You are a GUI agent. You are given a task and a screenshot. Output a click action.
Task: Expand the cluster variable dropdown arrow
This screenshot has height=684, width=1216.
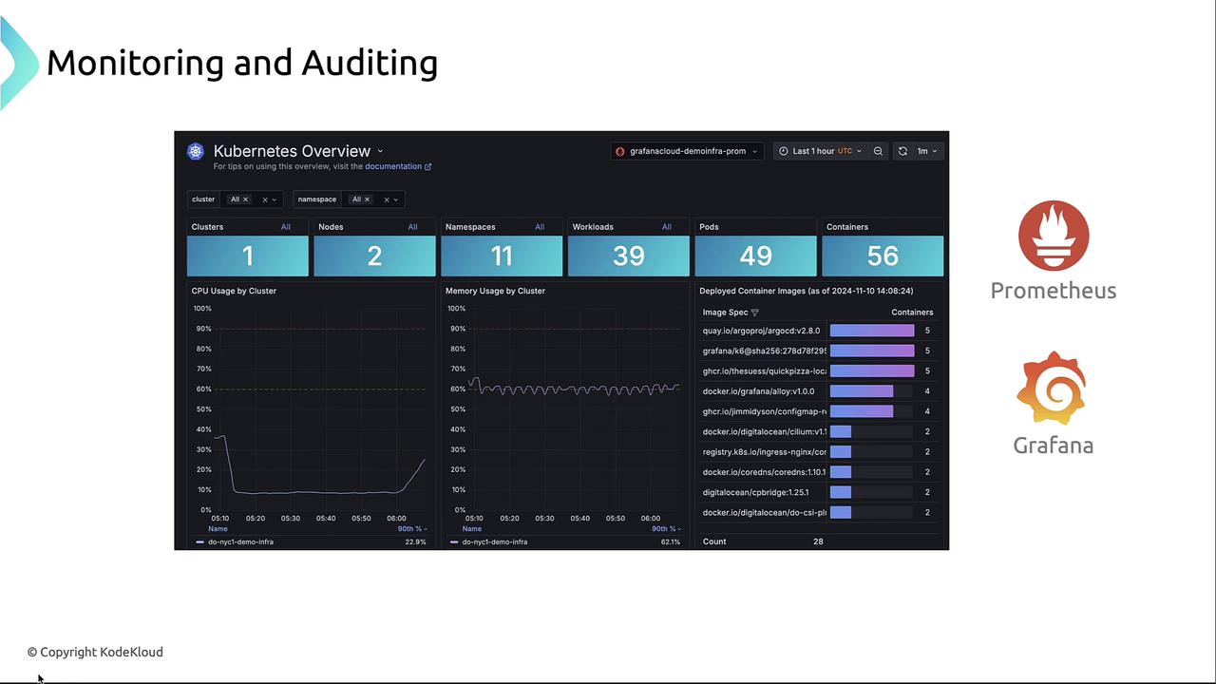click(x=275, y=199)
